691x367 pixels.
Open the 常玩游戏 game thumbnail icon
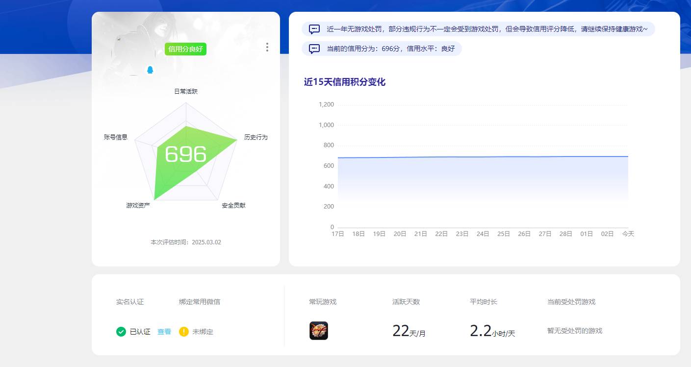[x=319, y=331]
